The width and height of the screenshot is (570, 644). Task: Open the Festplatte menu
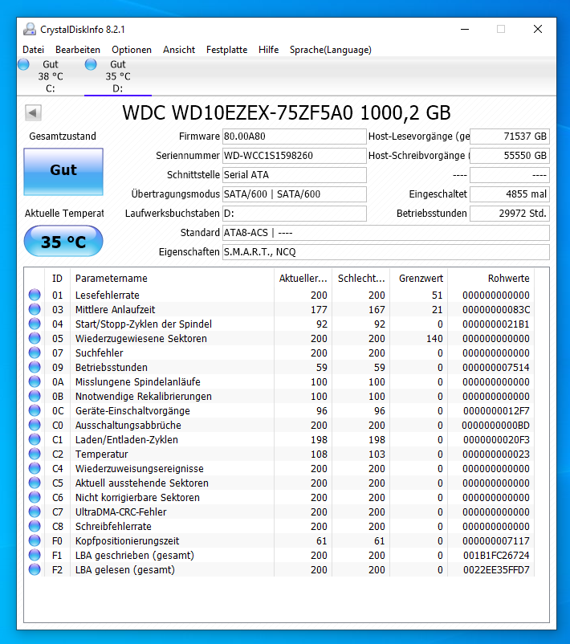tap(226, 50)
